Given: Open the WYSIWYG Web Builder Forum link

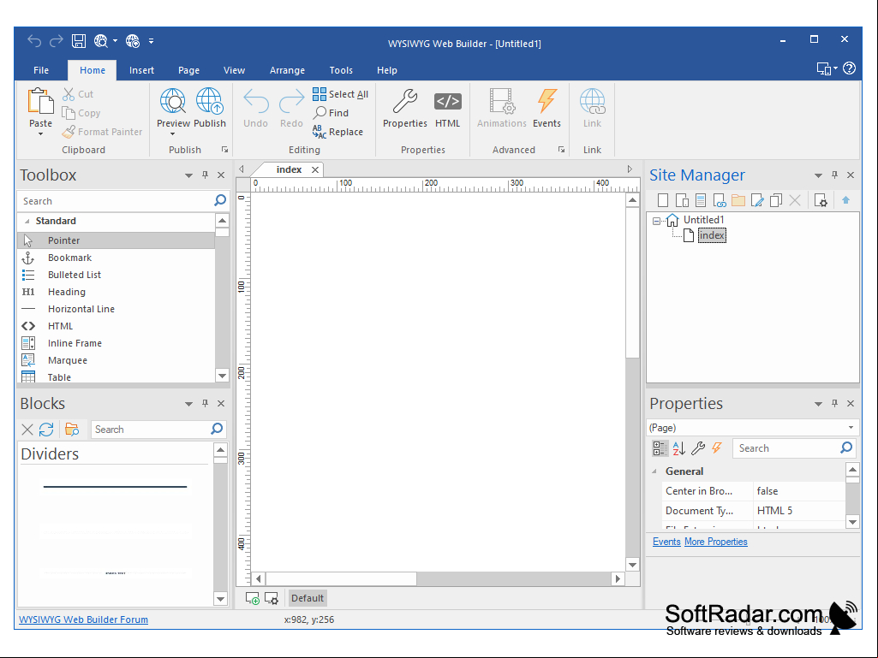Looking at the screenshot, I should tap(83, 619).
